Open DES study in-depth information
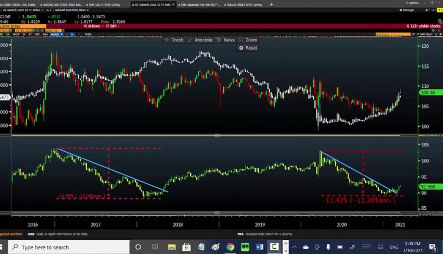443x254 pixels. coord(58,234)
